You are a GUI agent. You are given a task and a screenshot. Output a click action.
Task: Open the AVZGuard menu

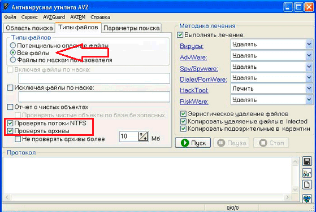click(x=54, y=17)
